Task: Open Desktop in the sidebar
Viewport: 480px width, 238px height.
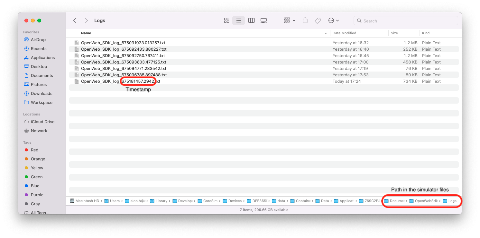Action: 36,66
